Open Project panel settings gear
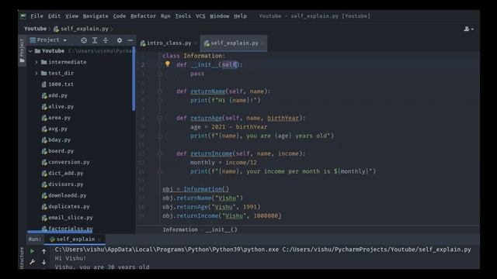Image resolution: width=497 pixels, height=279 pixels. click(x=119, y=40)
